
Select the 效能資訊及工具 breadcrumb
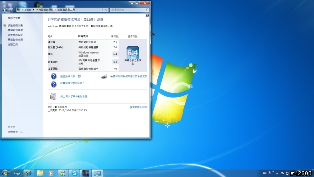click(x=66, y=10)
